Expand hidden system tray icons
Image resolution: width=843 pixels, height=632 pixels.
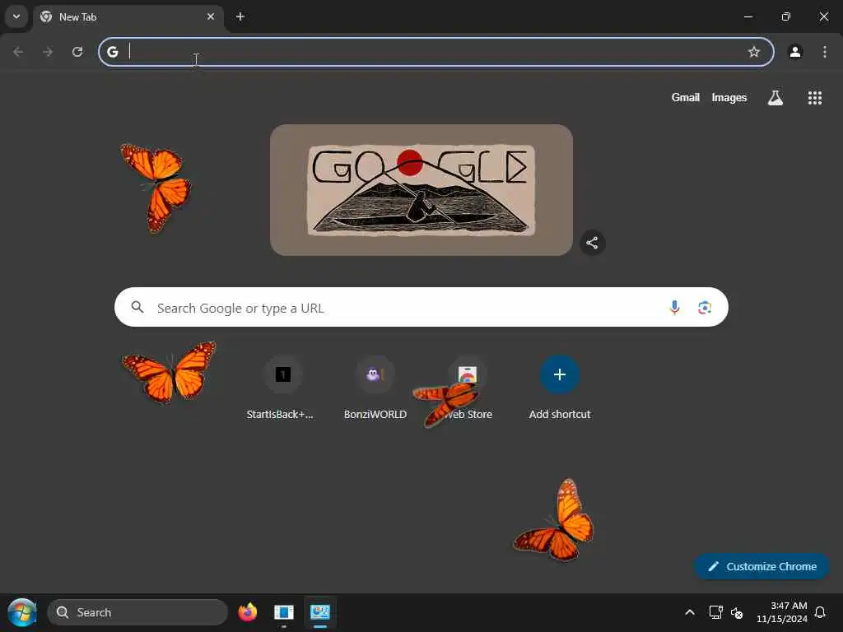[x=690, y=612]
